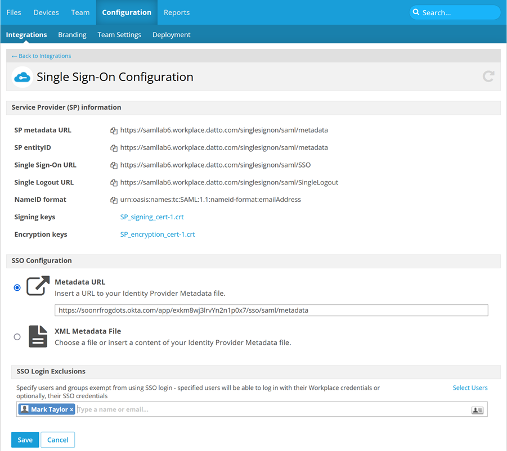Select the XML Metadata File radio option
Image resolution: width=507 pixels, height=451 pixels.
pyautogui.click(x=17, y=337)
